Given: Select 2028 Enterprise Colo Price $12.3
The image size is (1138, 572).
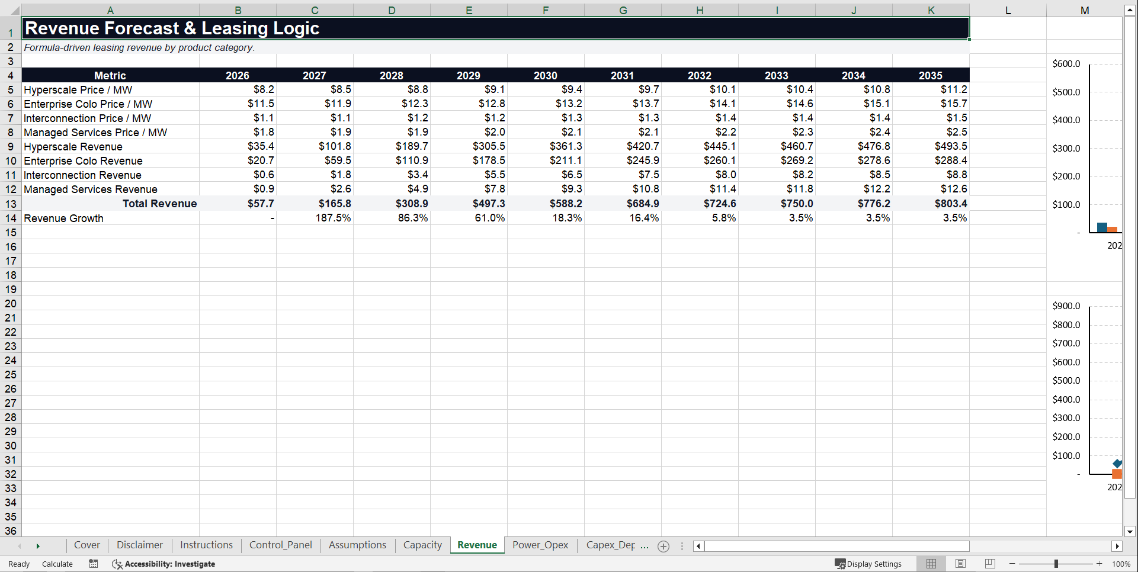Looking at the screenshot, I should click(392, 104).
